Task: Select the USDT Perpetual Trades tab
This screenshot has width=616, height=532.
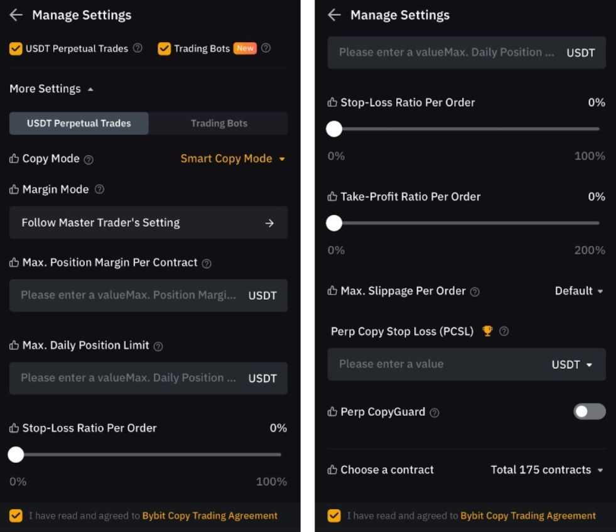Action: 79,124
